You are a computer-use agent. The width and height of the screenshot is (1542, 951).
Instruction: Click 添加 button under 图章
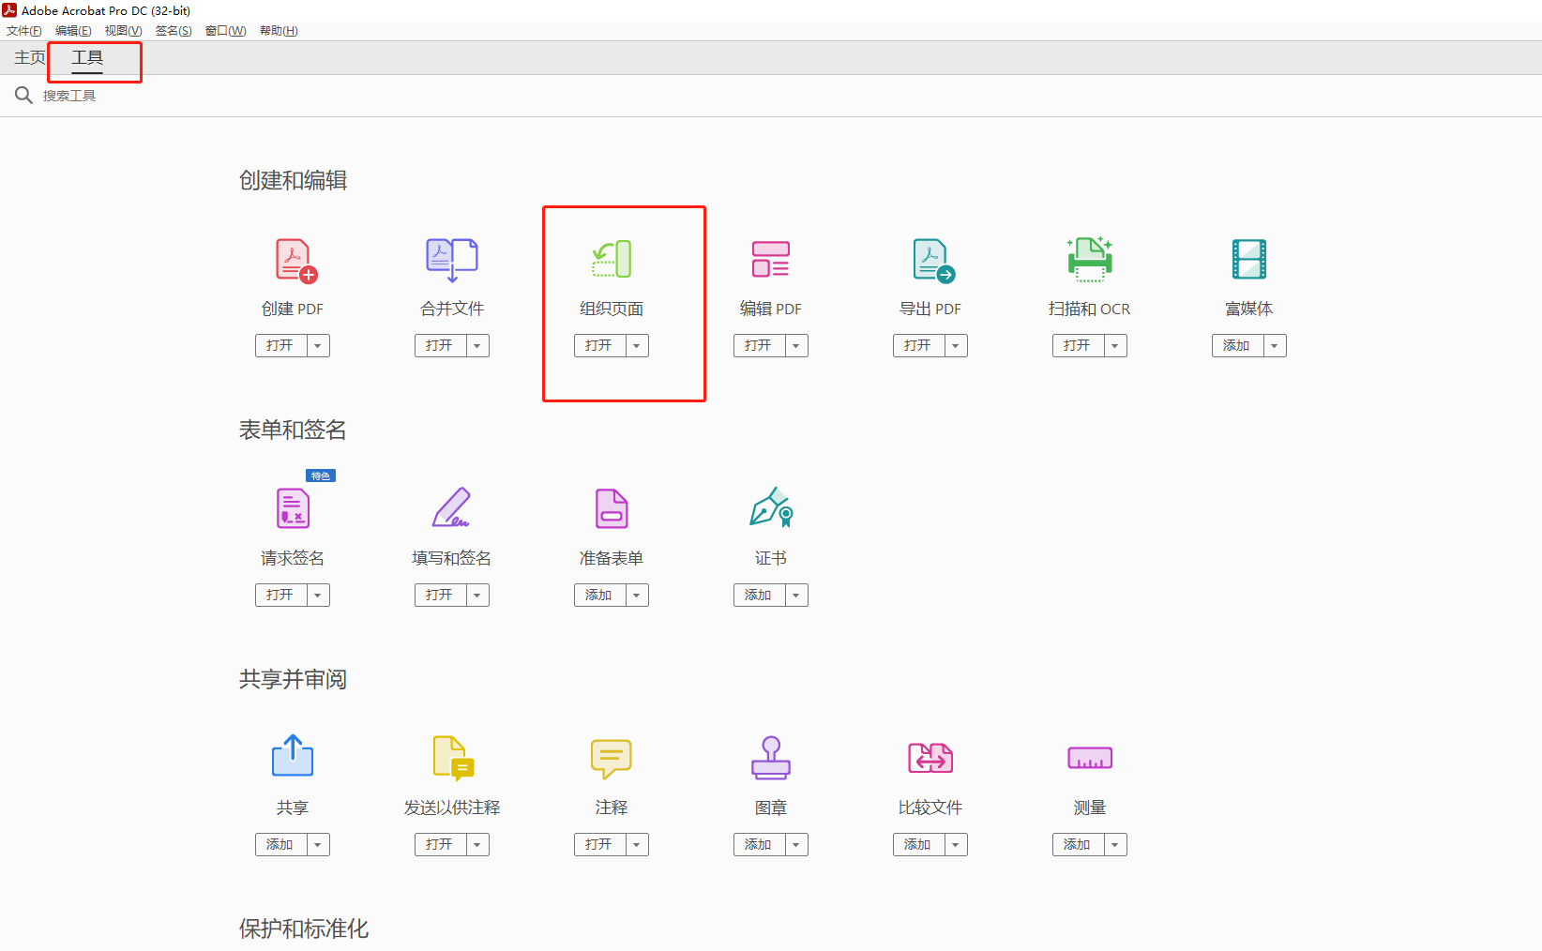(759, 845)
